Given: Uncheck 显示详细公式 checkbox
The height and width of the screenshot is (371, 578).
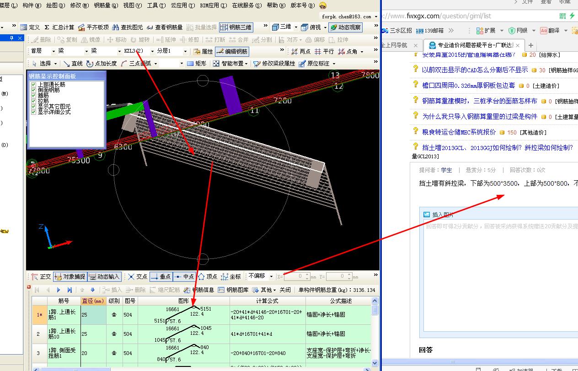Looking at the screenshot, I should click(33, 112).
